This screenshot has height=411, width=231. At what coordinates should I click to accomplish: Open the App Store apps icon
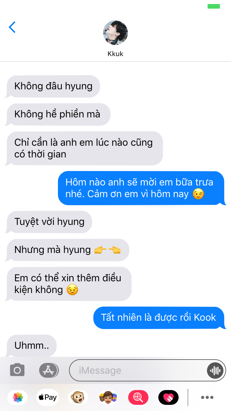[x=49, y=370]
